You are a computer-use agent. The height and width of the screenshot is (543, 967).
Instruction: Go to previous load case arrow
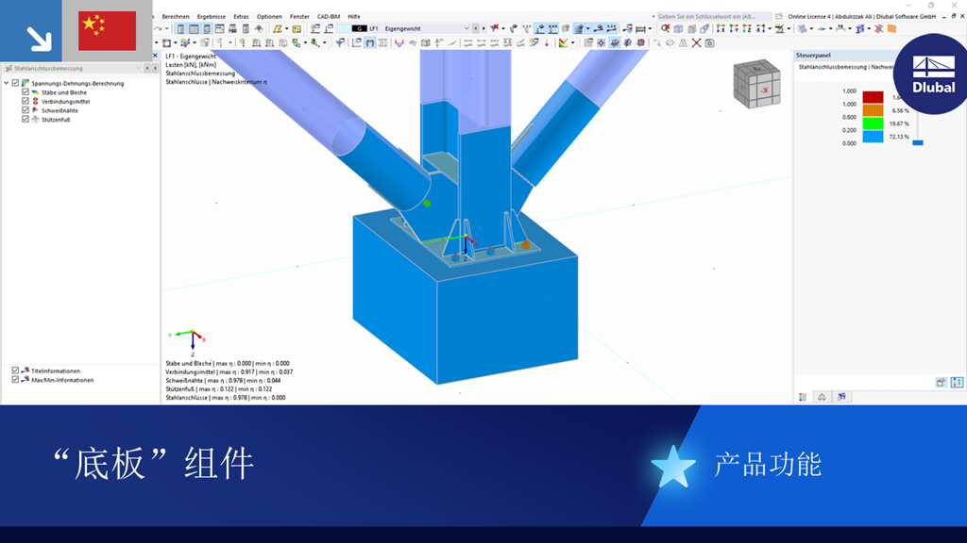click(x=476, y=28)
